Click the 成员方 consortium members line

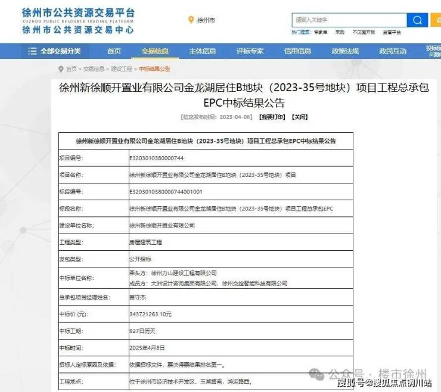(209, 284)
